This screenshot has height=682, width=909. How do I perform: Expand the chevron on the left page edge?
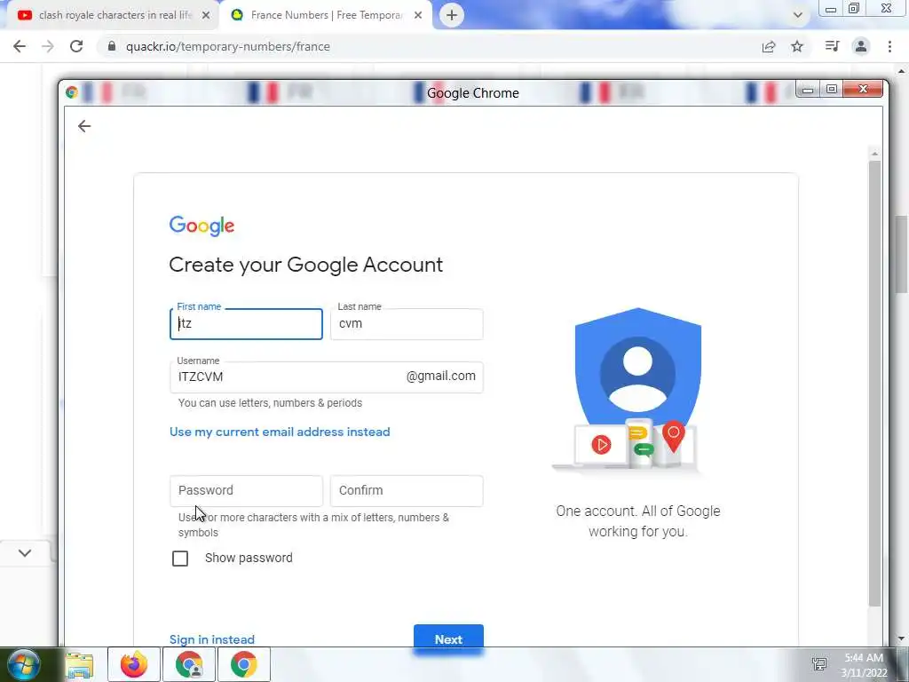(25, 552)
